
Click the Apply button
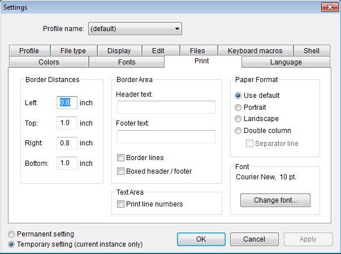[x=308, y=239]
